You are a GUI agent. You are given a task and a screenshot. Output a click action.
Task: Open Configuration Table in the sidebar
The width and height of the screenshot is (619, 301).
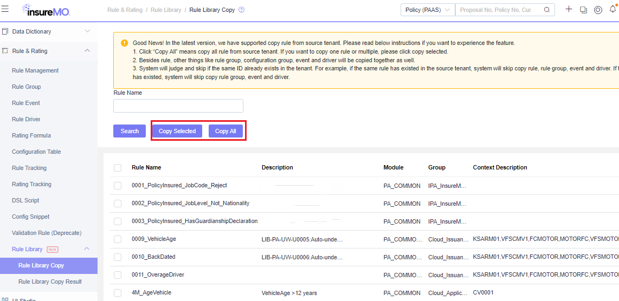36,152
